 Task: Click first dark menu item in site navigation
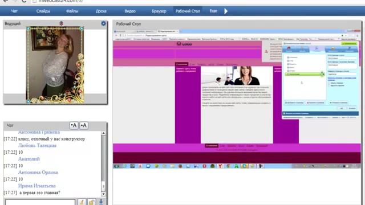(181, 64)
